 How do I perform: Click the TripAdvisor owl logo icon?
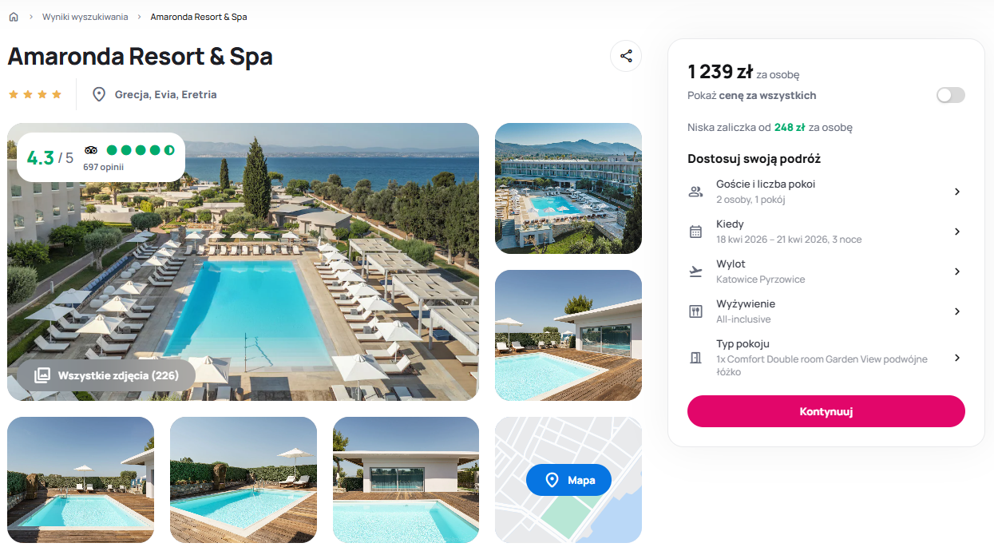(90, 150)
